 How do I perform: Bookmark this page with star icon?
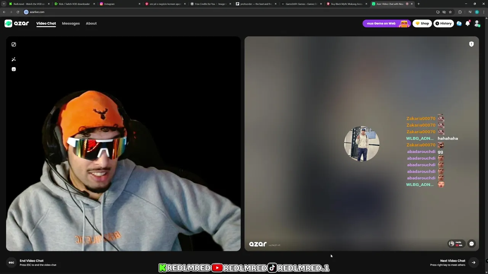click(x=450, y=12)
